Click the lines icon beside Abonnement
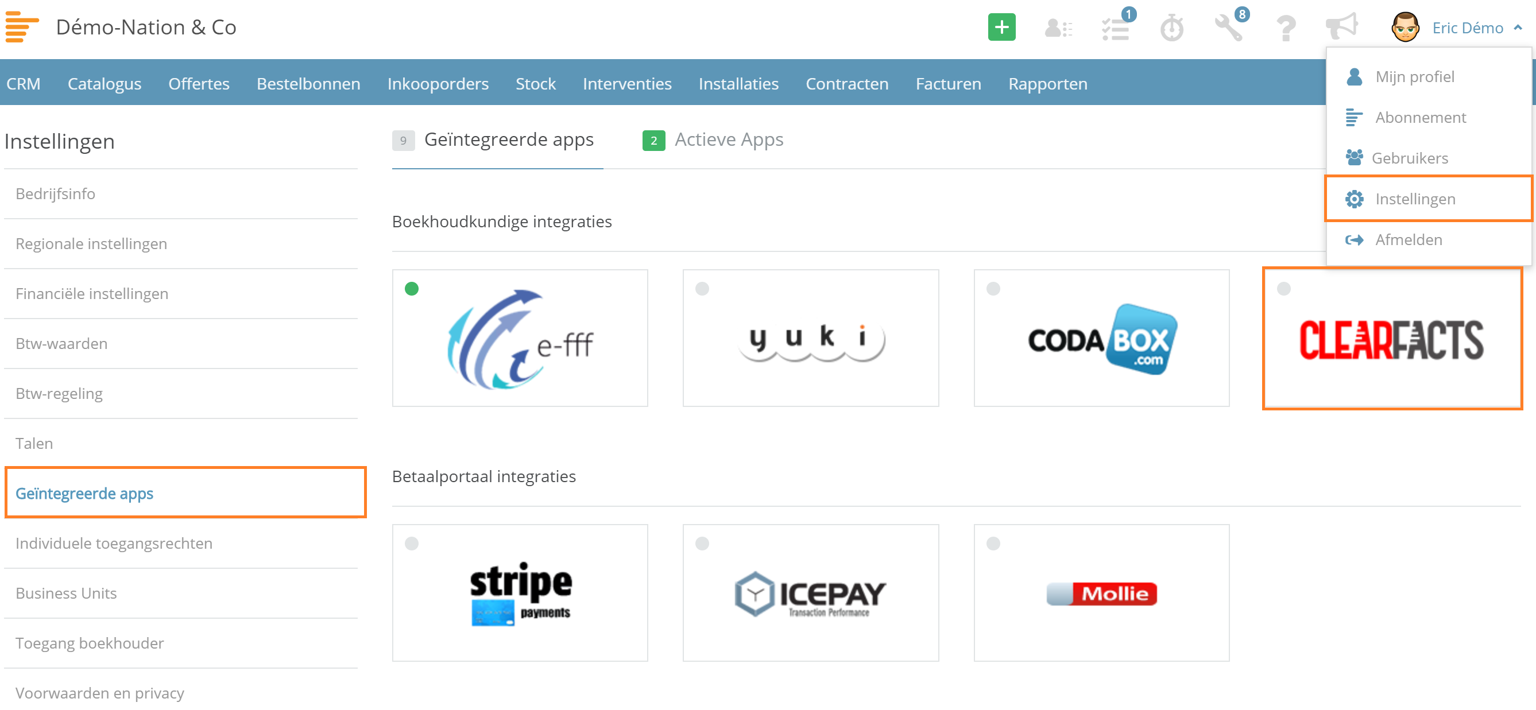This screenshot has width=1536, height=710. pos(1354,118)
